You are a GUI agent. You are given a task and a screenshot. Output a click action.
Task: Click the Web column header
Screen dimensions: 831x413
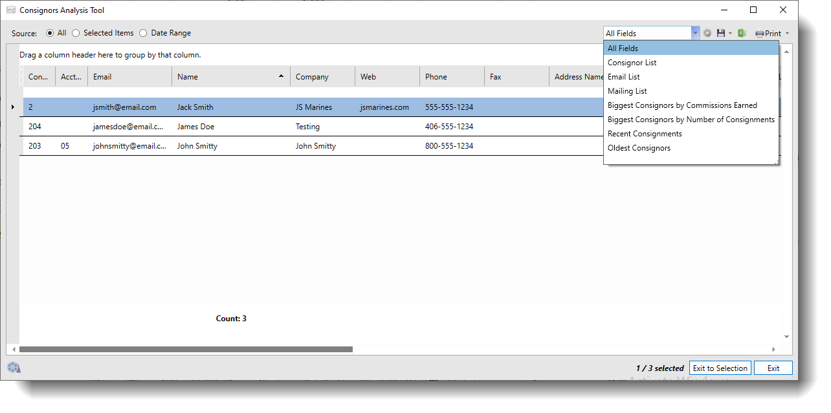click(x=387, y=76)
